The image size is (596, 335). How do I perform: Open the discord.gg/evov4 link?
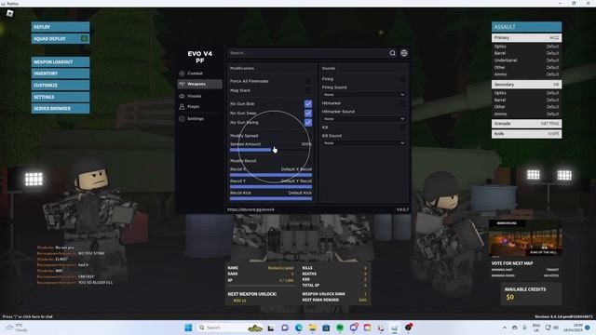pyautogui.click(x=251, y=209)
